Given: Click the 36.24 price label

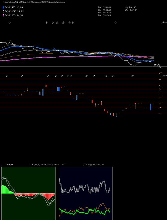Looking at the screenshot, I should (x=157, y=65).
